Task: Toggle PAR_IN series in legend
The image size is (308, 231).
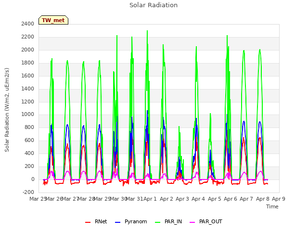Action: 168,221
